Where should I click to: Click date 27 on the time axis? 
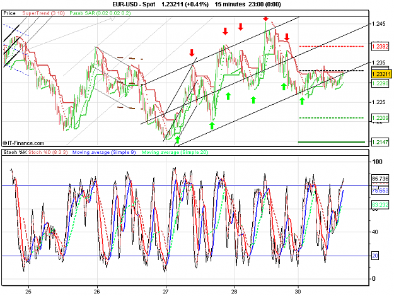click(x=166, y=292)
